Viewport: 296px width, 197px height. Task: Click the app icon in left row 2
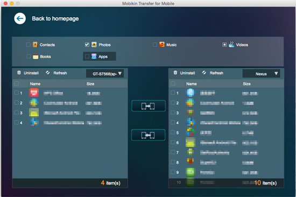(34, 103)
